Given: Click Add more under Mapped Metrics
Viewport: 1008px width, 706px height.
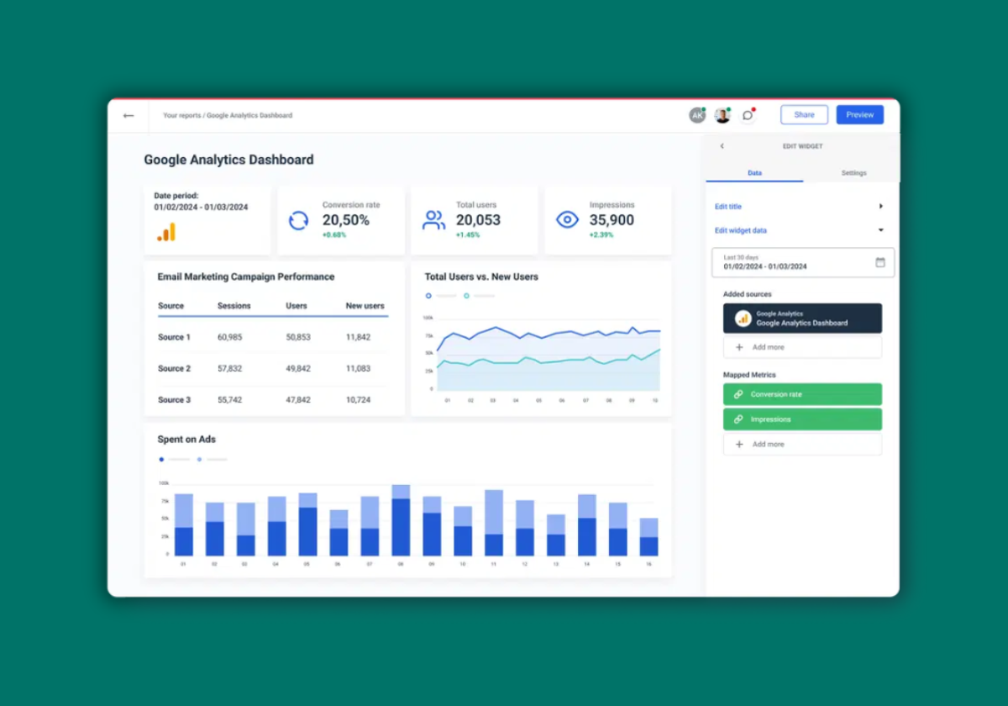Looking at the screenshot, I should [x=802, y=445].
